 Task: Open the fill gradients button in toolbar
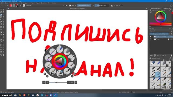point(11,5)
